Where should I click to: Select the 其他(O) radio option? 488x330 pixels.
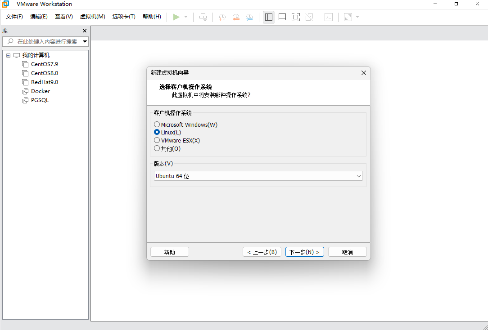pos(167,148)
